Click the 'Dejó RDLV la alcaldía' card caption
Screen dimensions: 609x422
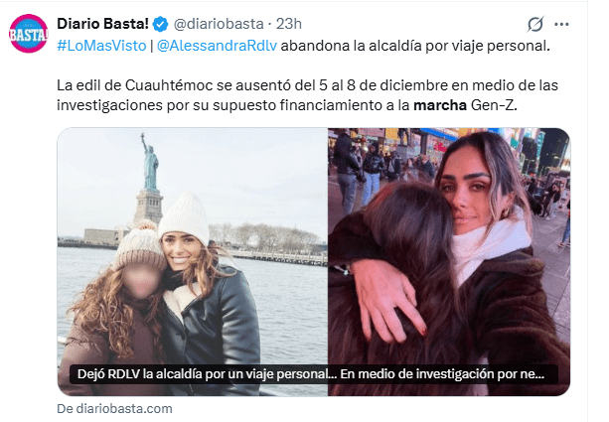coord(311,374)
